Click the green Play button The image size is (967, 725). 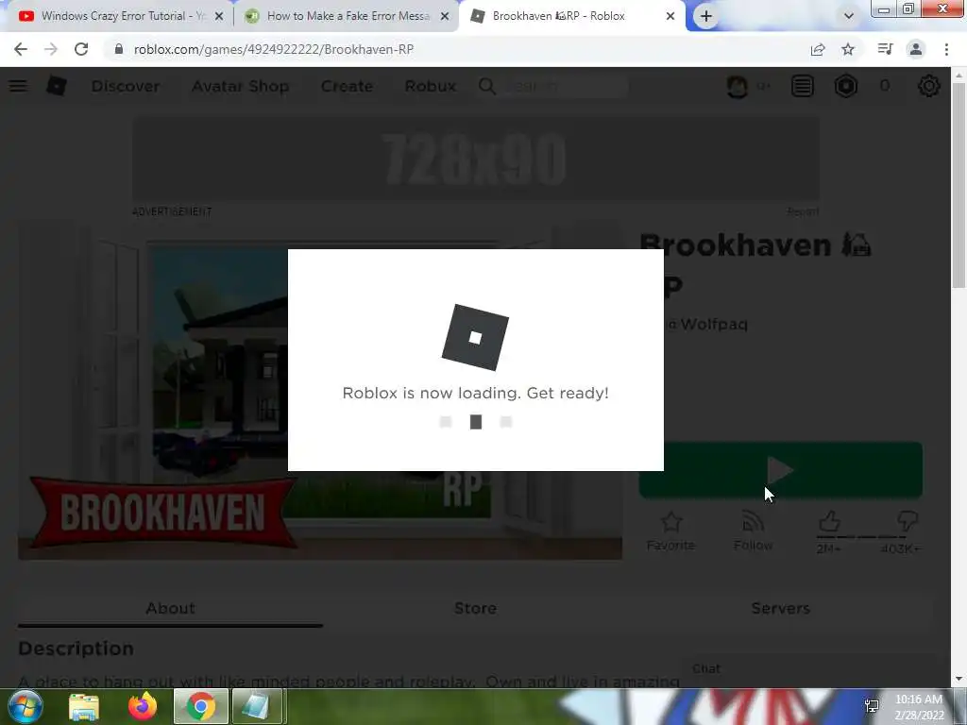(x=781, y=470)
